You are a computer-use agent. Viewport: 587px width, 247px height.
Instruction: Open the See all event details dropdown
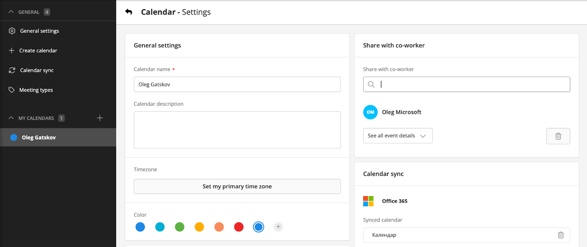click(x=398, y=136)
